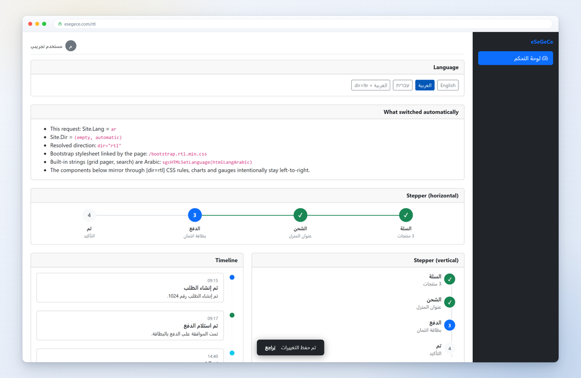
Task: Open the لوحة التحكم sidebar item
Action: 516,58
